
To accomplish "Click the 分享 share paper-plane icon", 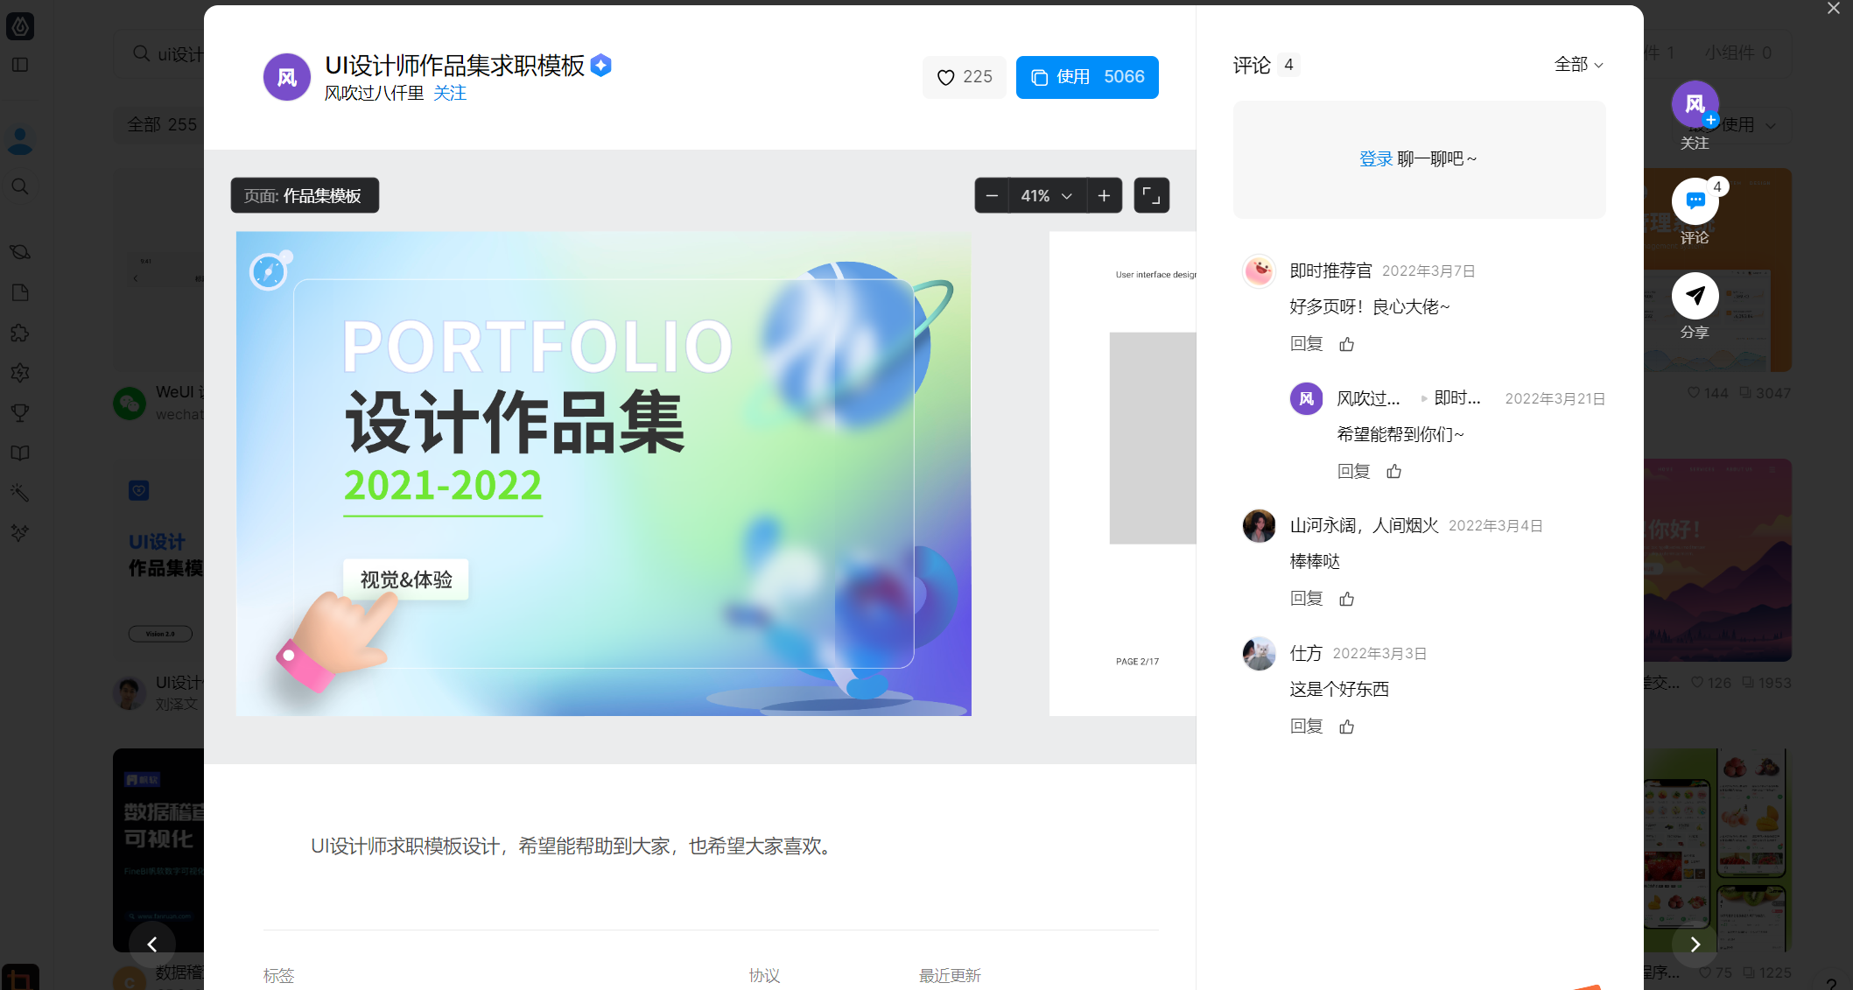I will [x=1695, y=297].
